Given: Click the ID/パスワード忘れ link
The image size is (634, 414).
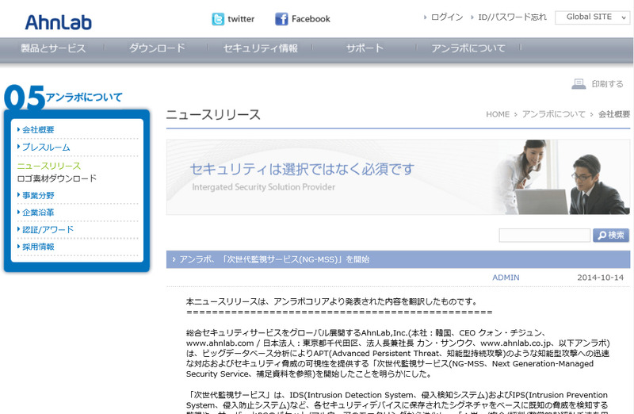Looking at the screenshot, I should coord(512,17).
